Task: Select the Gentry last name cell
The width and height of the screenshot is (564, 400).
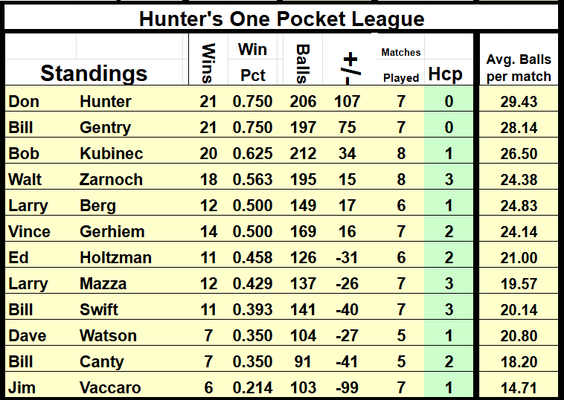Action: pos(106,128)
